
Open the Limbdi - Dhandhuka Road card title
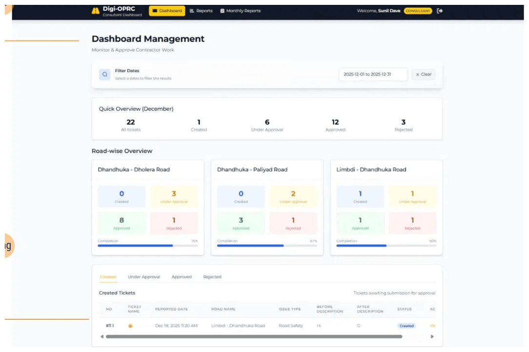click(x=371, y=170)
